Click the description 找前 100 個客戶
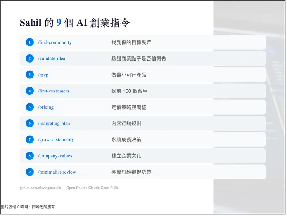Viewport: 287px width, 216px height. (x=129, y=91)
